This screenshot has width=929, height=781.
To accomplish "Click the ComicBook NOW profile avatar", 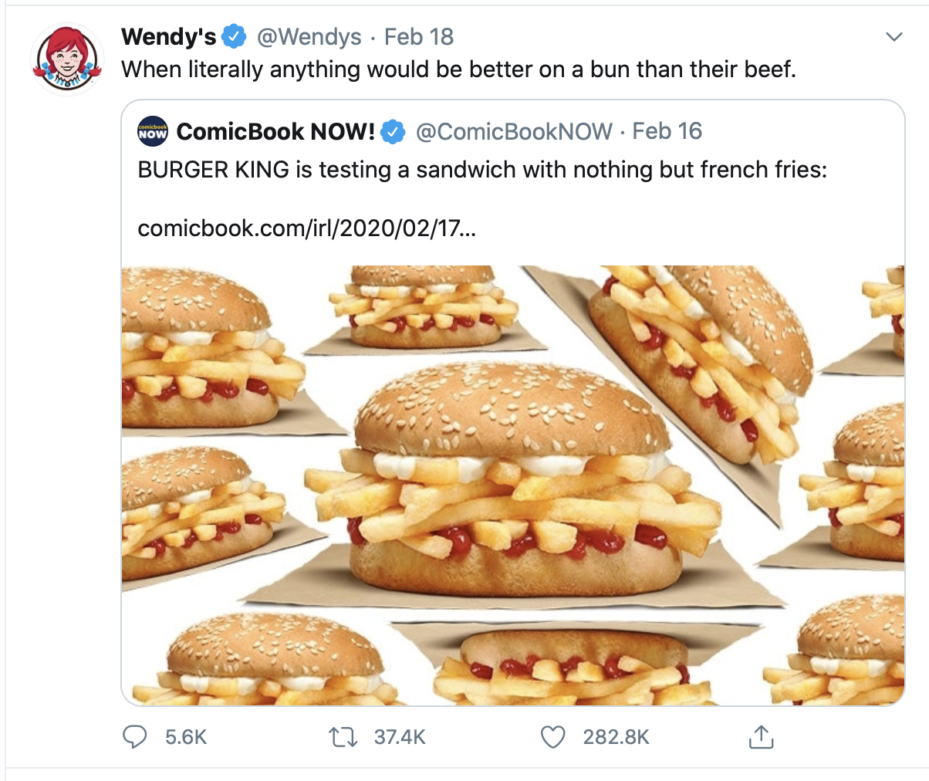I will [151, 131].
